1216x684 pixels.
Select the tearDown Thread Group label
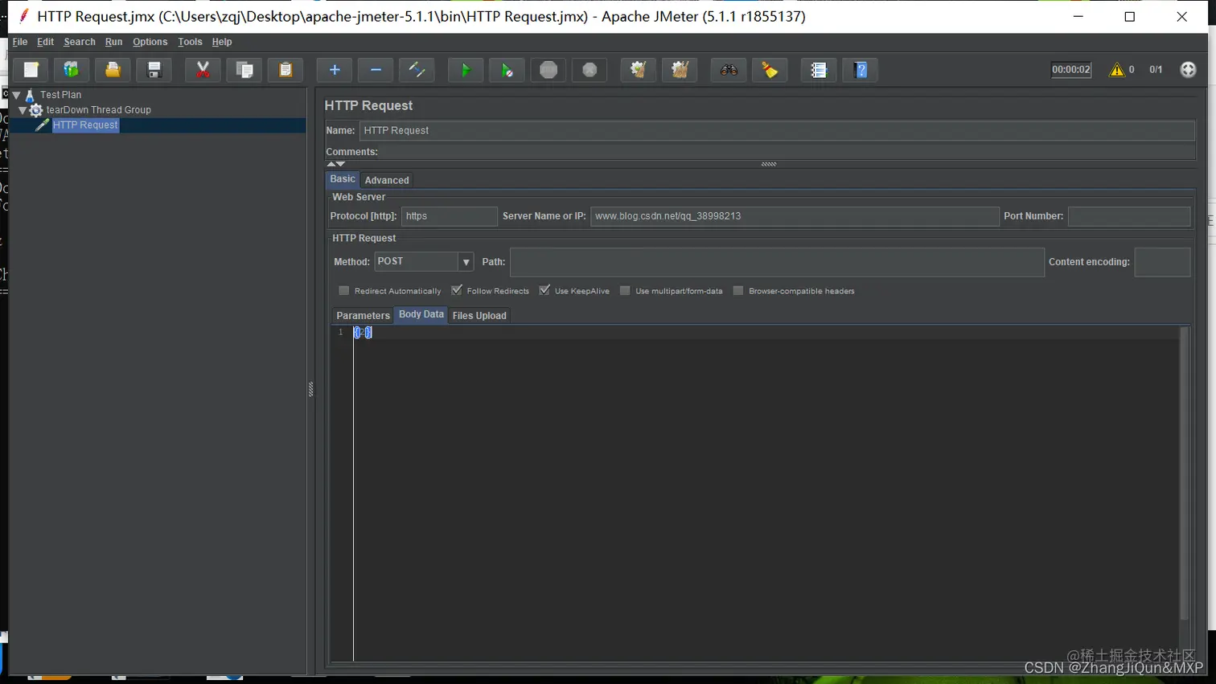coord(98,110)
